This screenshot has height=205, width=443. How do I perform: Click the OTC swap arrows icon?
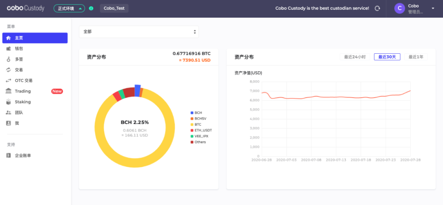8,81
